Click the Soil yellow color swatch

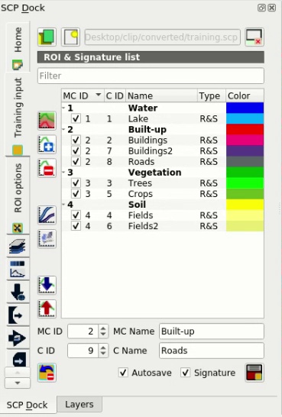point(245,205)
